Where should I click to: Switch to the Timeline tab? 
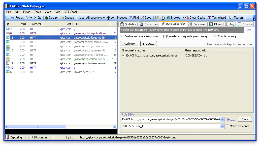(245, 24)
